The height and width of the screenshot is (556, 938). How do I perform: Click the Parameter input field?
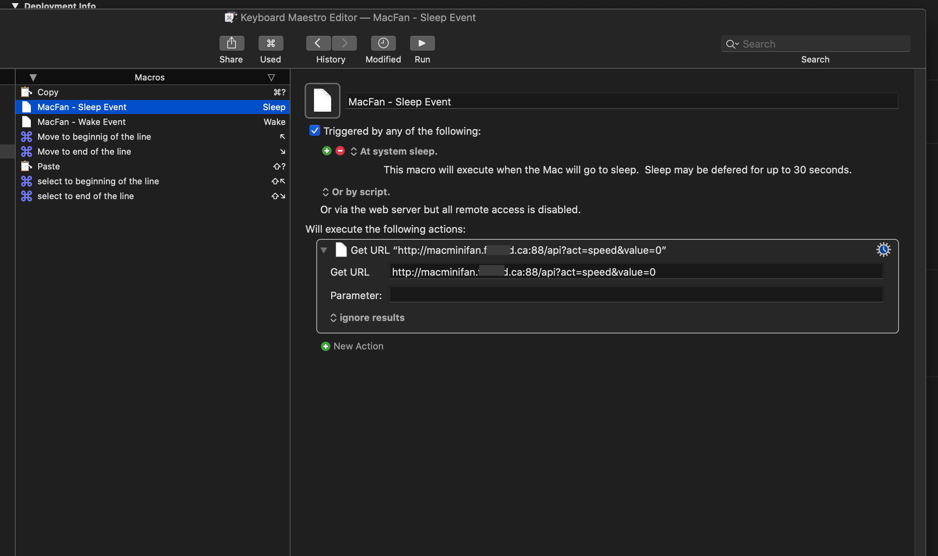click(637, 294)
